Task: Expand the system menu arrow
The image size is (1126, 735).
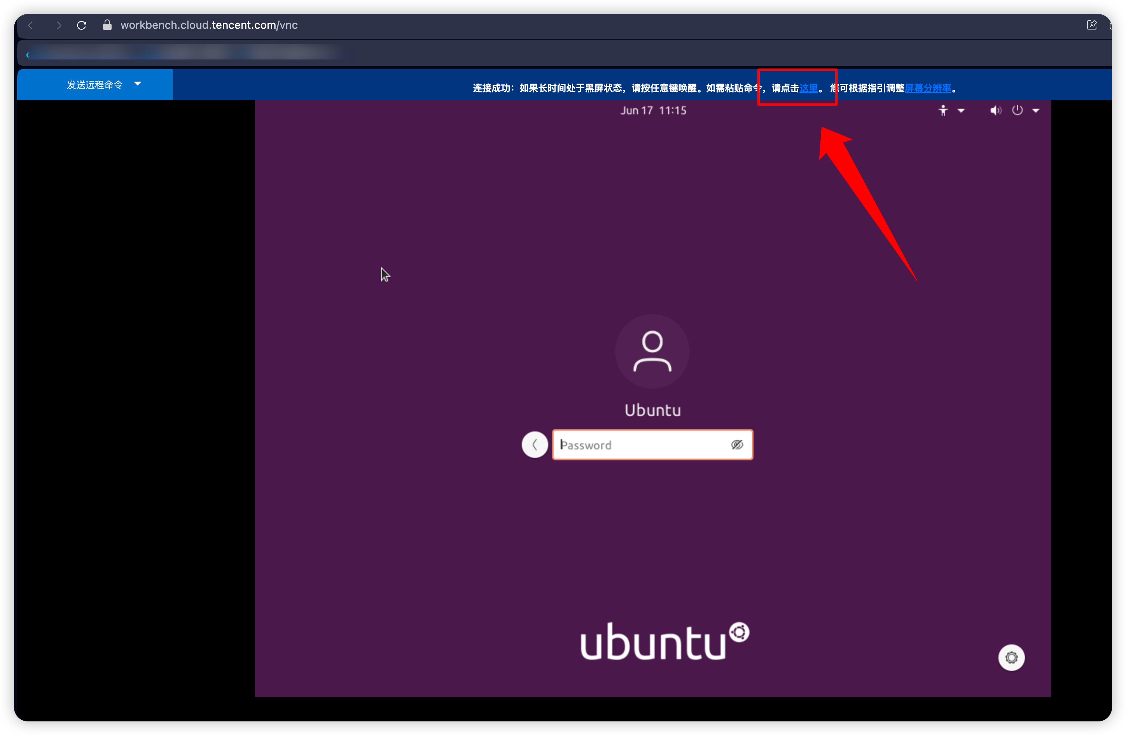Action: tap(1036, 111)
